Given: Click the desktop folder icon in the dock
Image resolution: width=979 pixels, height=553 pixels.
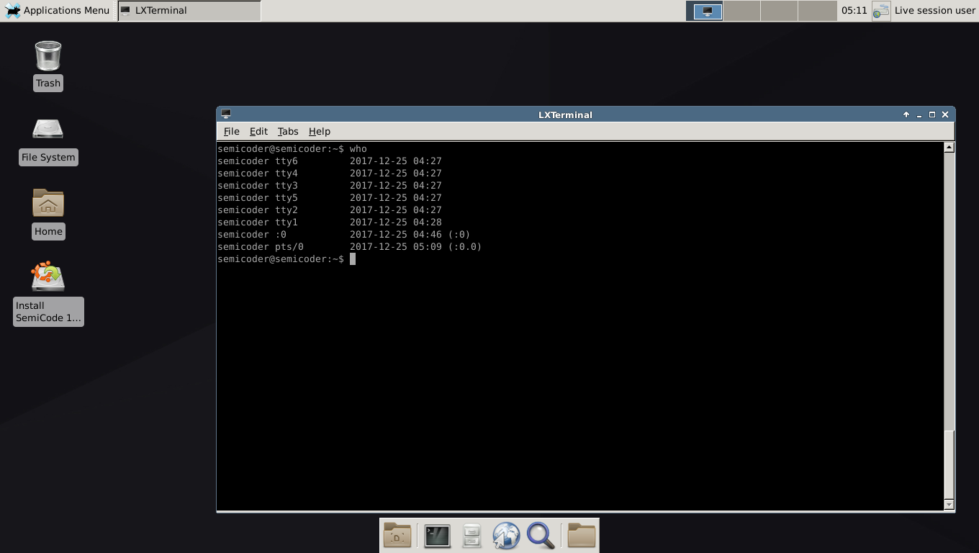Looking at the screenshot, I should pyautogui.click(x=397, y=535).
